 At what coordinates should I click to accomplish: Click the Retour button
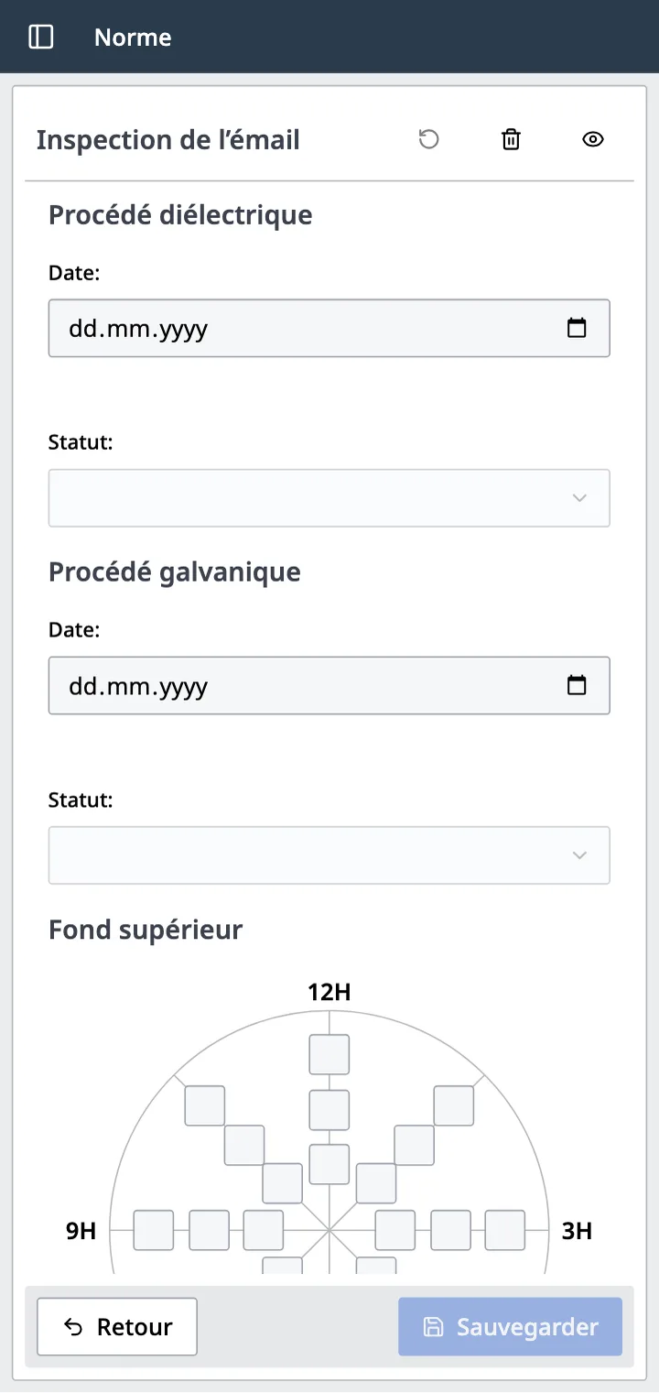click(117, 1326)
